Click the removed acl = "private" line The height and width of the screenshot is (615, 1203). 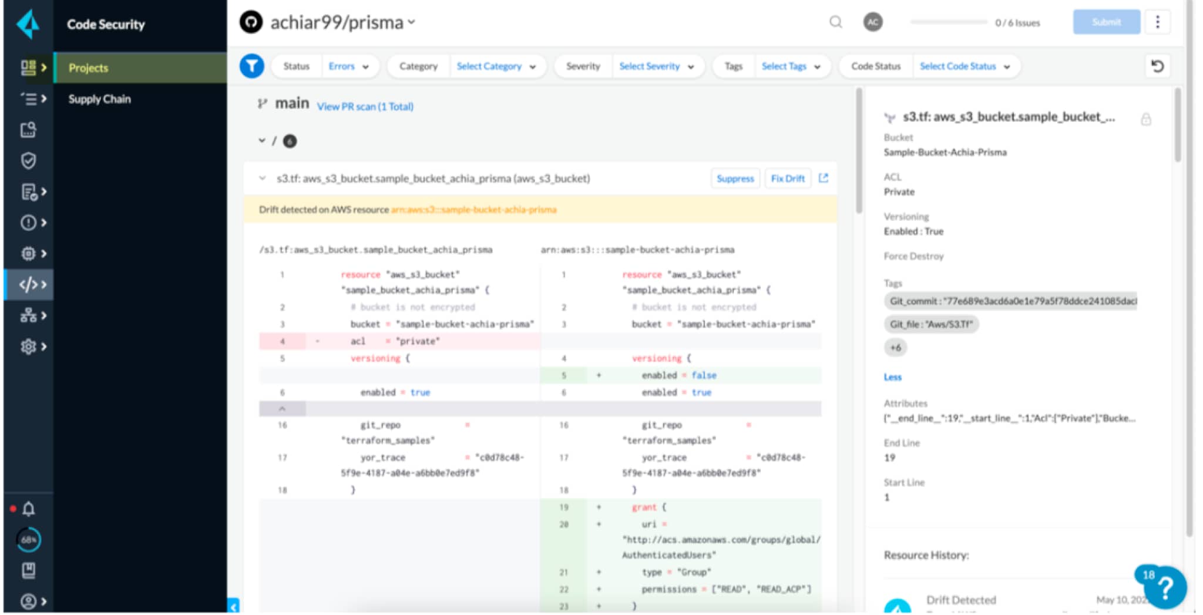399,341
